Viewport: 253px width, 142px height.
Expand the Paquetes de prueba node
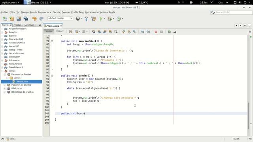pos(5,85)
